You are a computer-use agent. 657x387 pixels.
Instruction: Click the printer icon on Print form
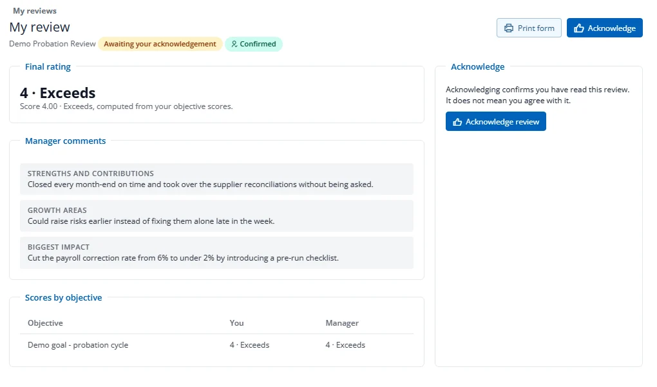click(x=509, y=28)
